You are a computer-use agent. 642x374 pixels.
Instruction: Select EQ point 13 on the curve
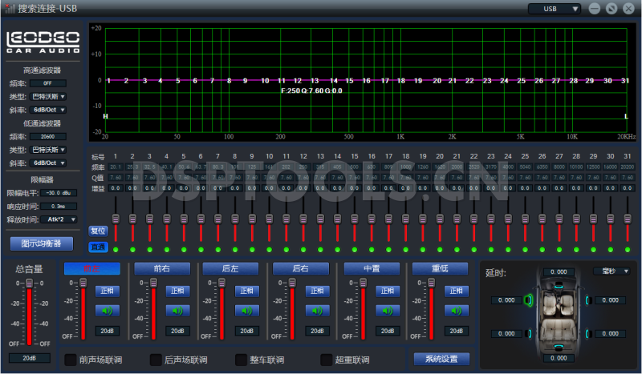[315, 81]
